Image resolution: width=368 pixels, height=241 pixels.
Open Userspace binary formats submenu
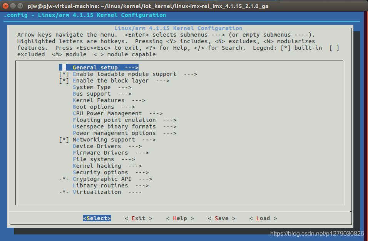point(124,127)
